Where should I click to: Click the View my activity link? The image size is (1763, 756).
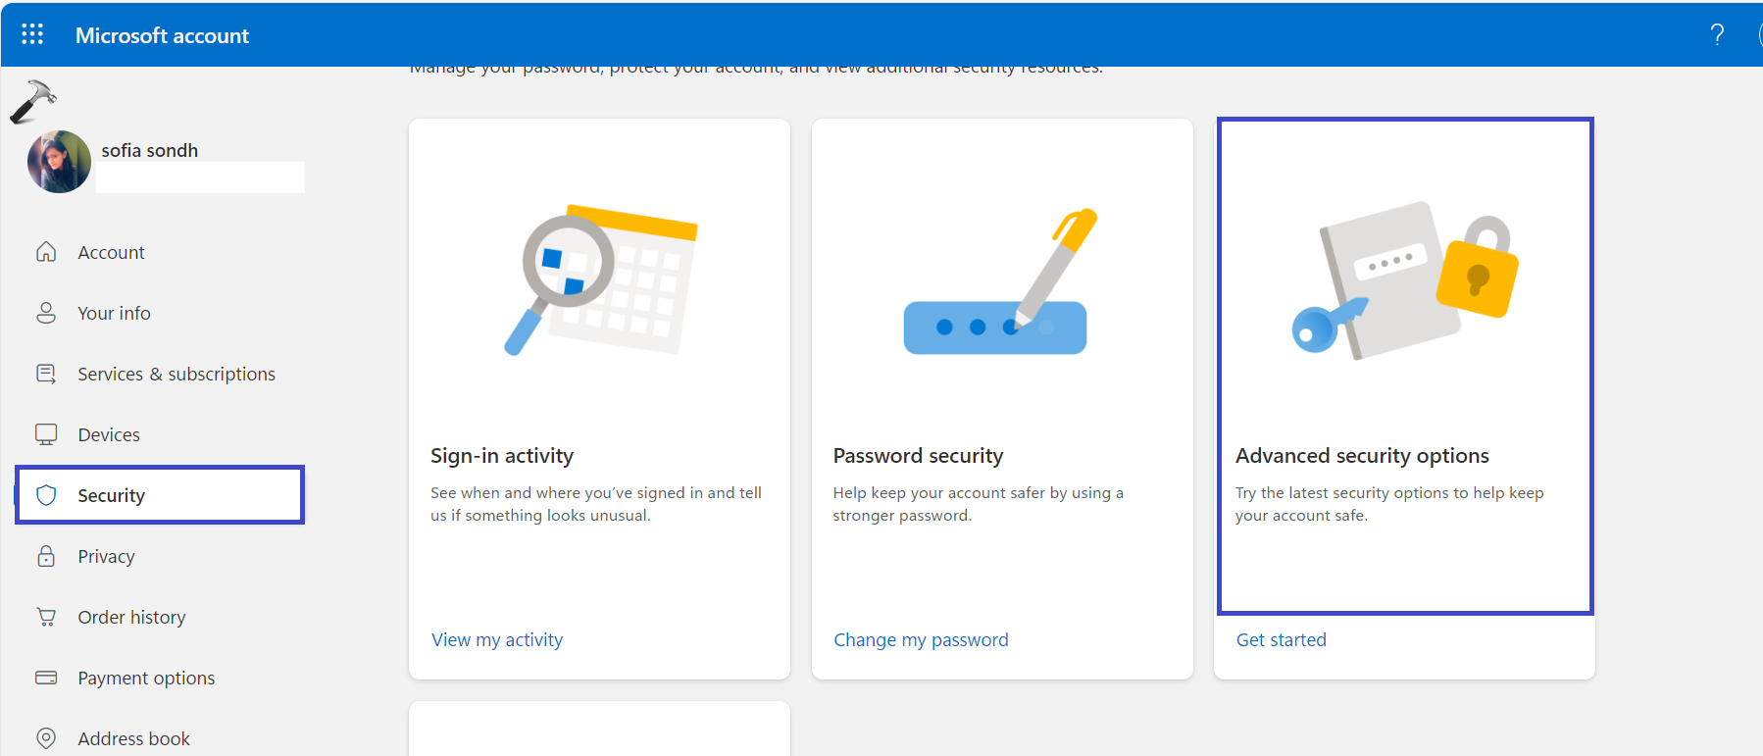pos(497,639)
